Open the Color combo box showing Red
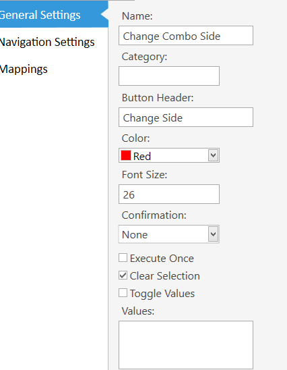 point(169,155)
